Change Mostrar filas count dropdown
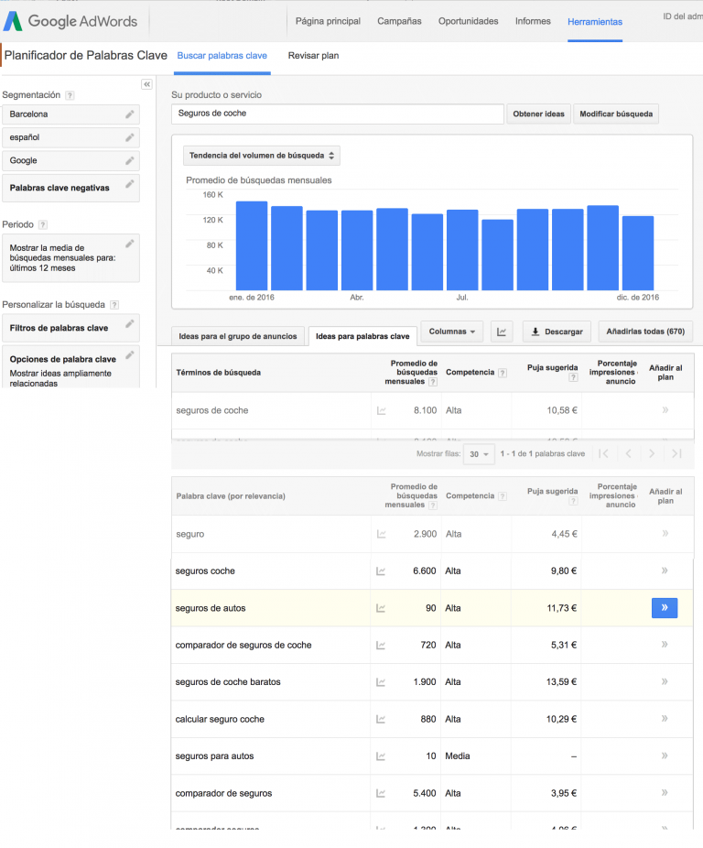Screen dimensions: 703x848 pos(479,453)
